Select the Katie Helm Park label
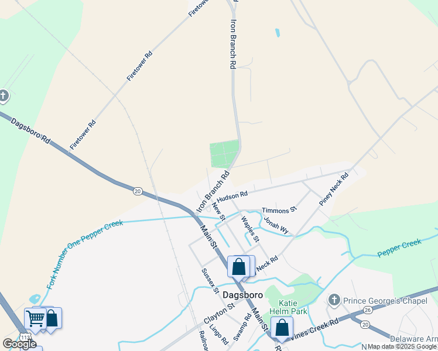This screenshot has width=438, height=351. pyautogui.click(x=288, y=307)
